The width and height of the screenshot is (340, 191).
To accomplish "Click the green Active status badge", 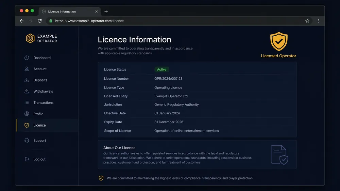I will 161,70.
